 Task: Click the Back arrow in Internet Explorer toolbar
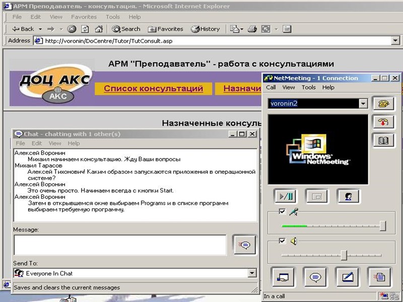pos(23,29)
